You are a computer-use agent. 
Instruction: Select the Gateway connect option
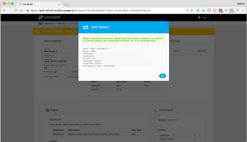pyautogui.click(x=202, y=51)
